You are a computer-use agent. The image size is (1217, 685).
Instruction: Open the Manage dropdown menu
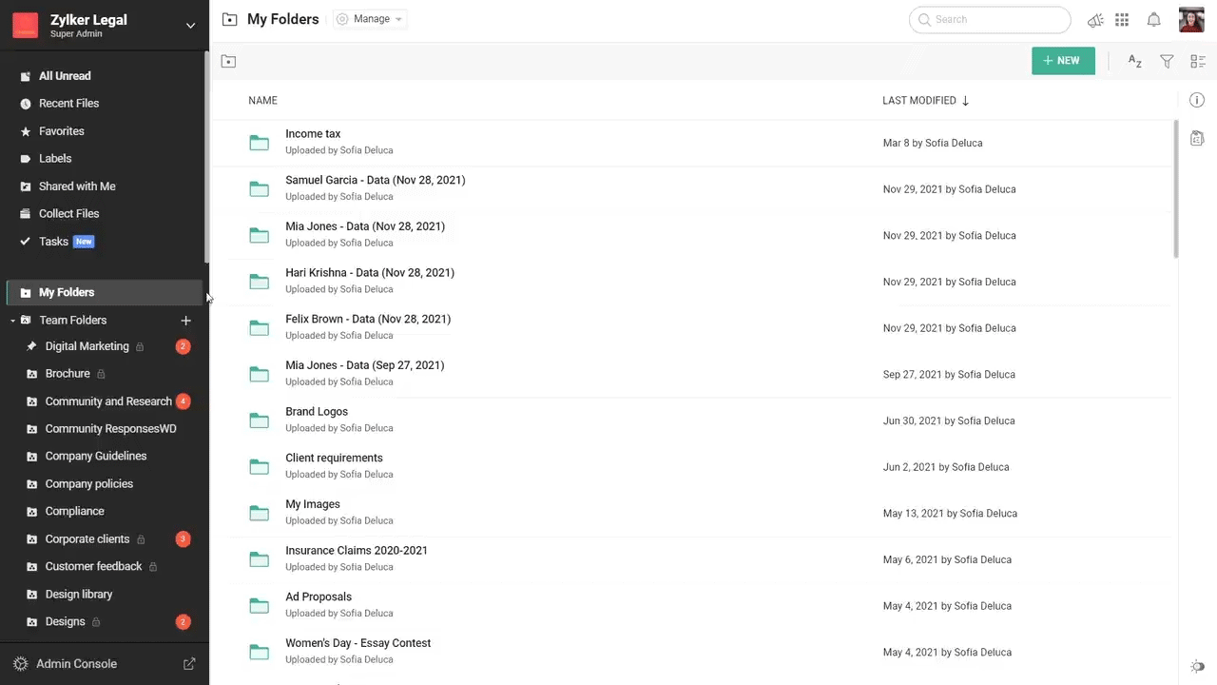370,19
